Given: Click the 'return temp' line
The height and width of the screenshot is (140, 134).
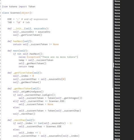Looking at the screenshot, I should pos(26,66).
